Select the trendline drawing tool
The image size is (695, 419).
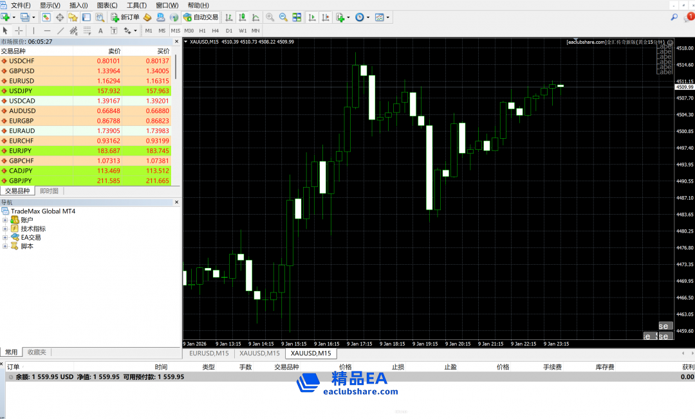click(x=60, y=30)
